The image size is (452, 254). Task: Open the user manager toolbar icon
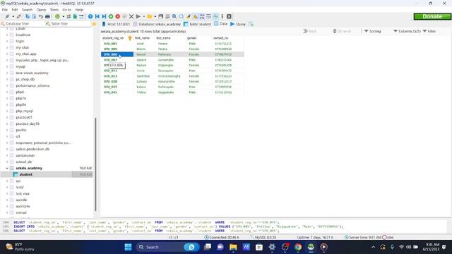[69, 16]
